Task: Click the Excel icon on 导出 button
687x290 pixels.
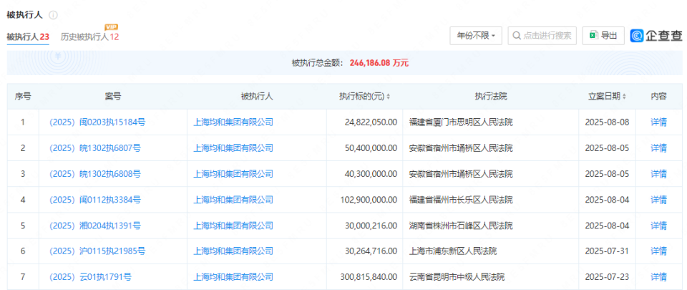Action: [x=593, y=35]
